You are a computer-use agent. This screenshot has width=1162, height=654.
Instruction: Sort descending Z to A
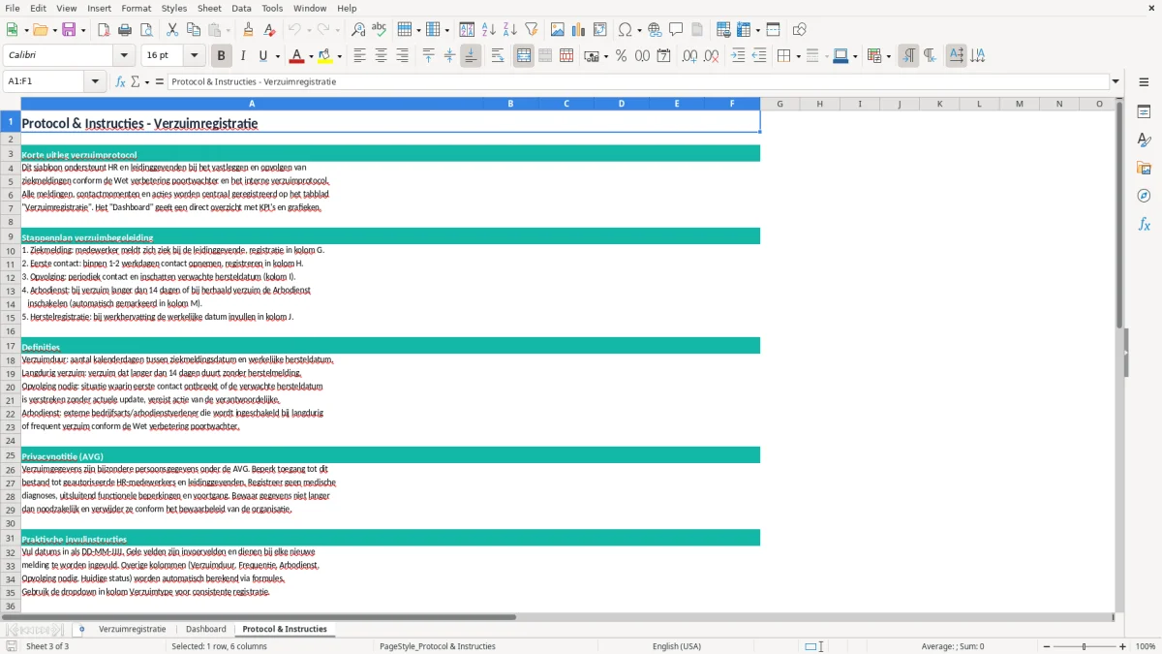pyautogui.click(x=509, y=30)
